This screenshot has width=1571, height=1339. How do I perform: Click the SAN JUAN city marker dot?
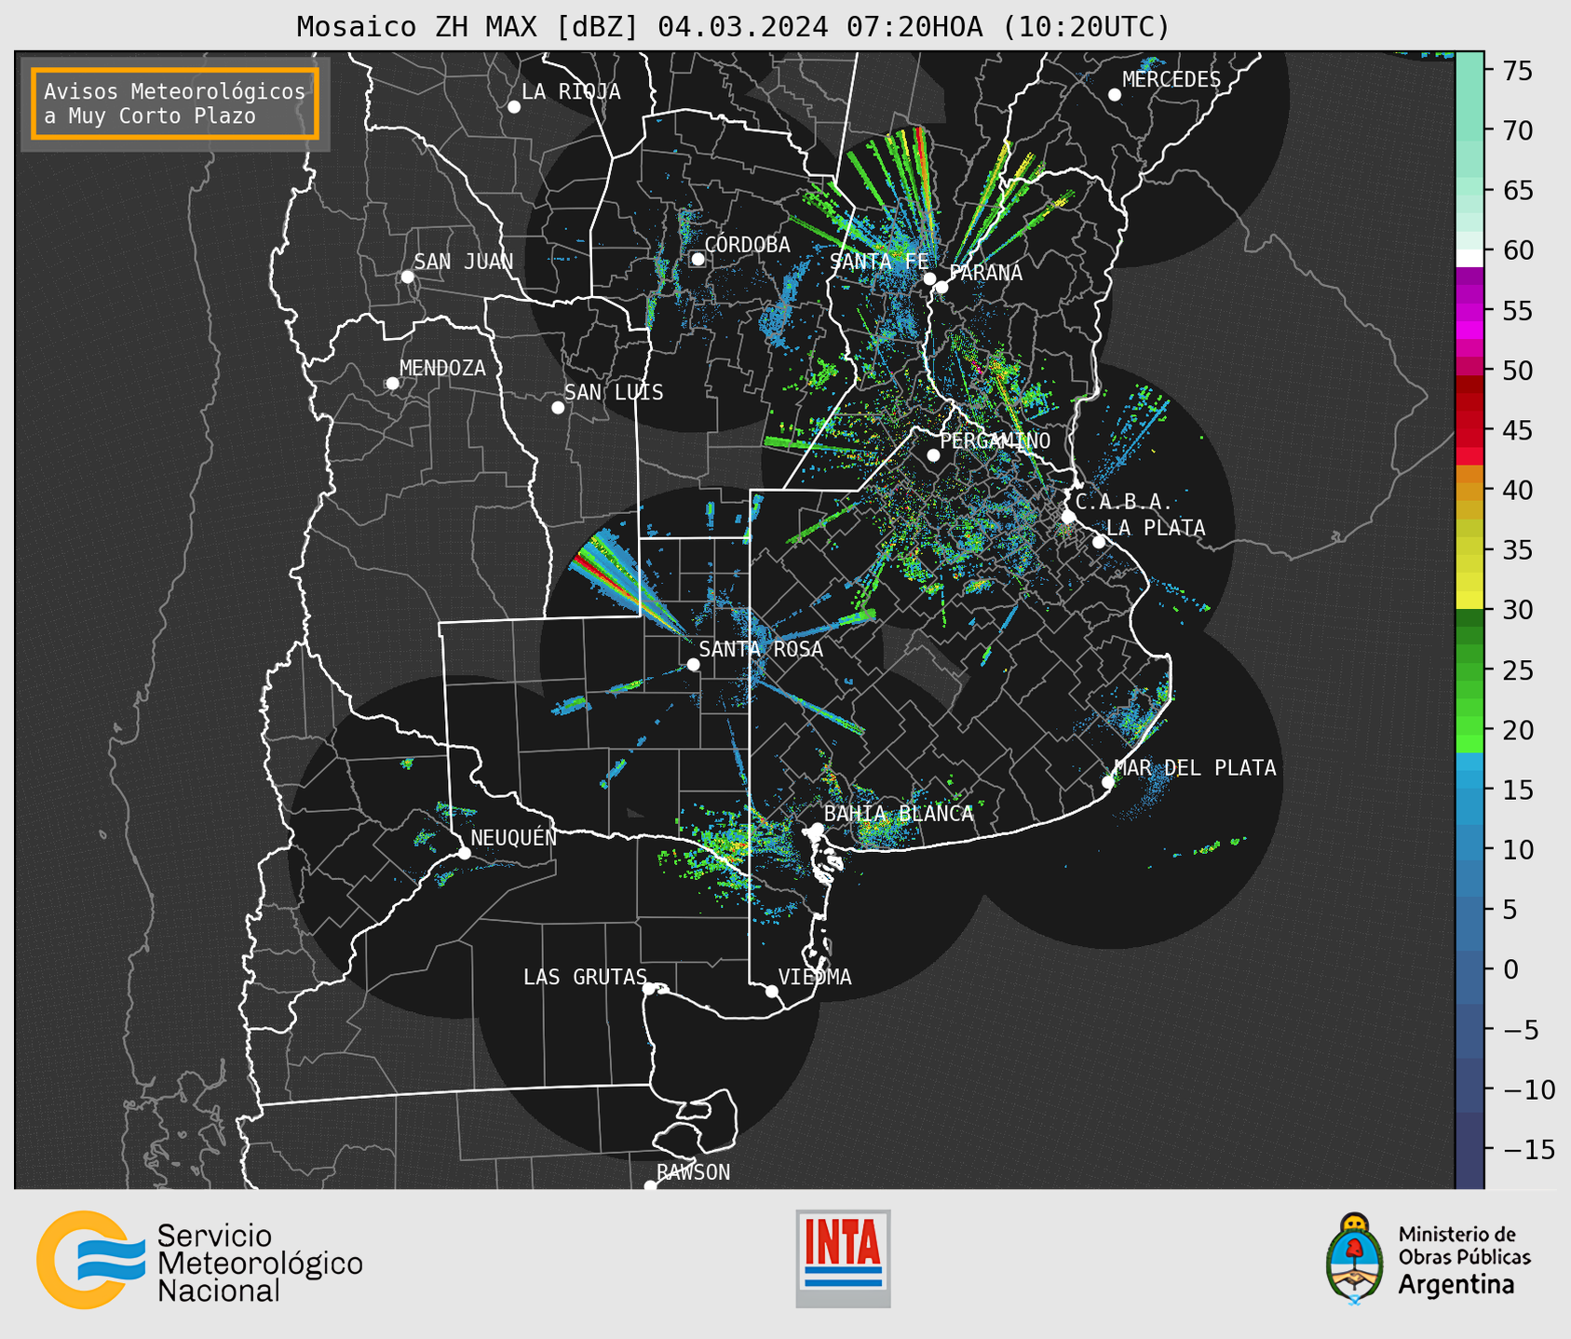407,277
